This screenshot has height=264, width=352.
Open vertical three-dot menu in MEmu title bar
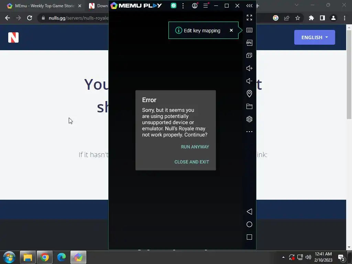183,5
